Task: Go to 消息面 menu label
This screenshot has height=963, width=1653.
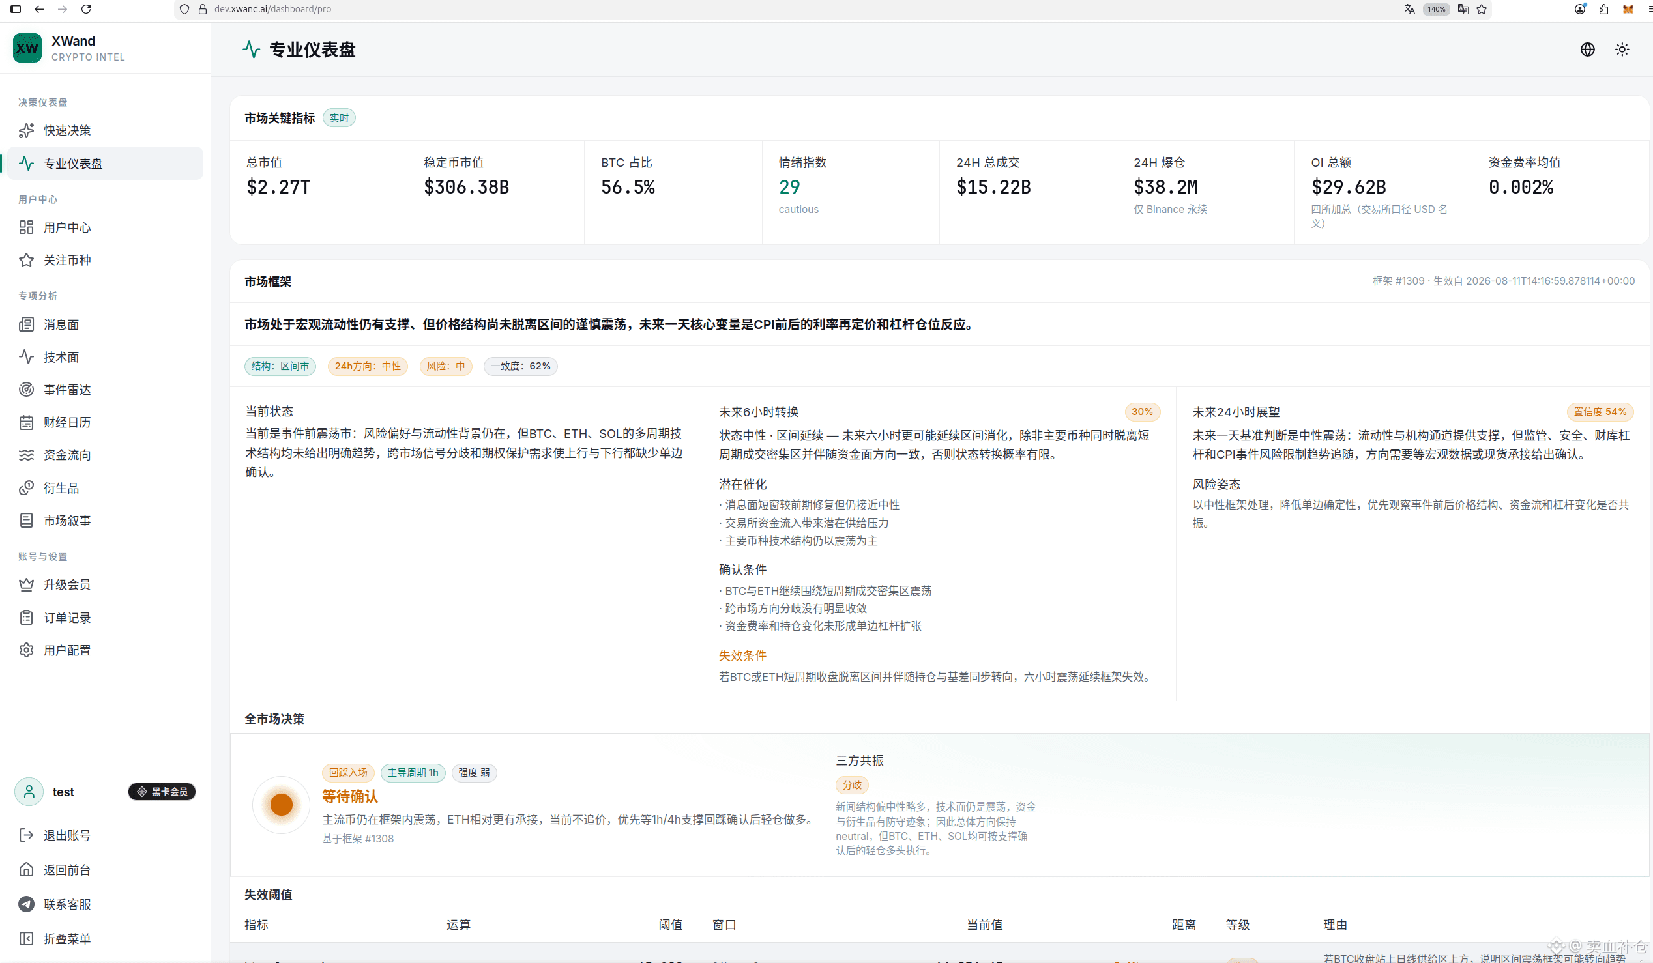Action: pos(61,324)
